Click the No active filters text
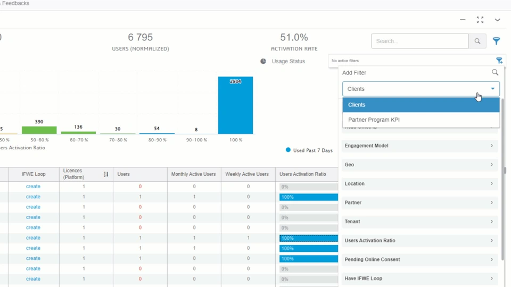The image size is (511, 287). [345, 61]
